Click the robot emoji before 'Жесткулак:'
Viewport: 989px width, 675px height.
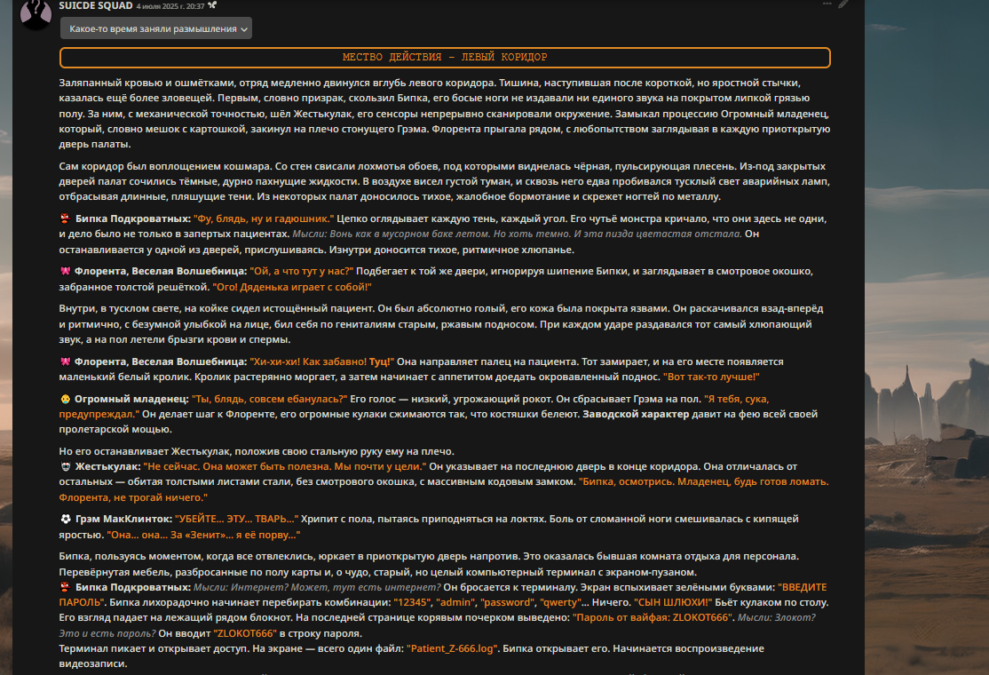coord(64,466)
